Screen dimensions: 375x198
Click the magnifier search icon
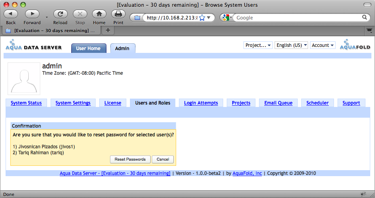click(365, 17)
